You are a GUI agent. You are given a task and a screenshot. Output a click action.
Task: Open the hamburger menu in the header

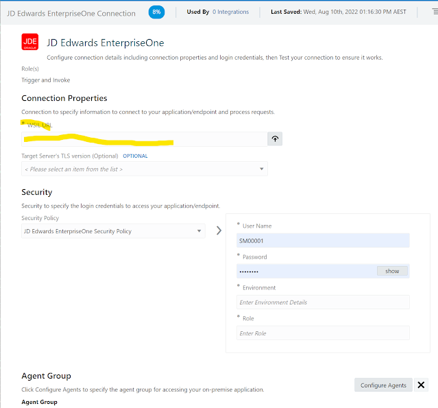click(435, 12)
